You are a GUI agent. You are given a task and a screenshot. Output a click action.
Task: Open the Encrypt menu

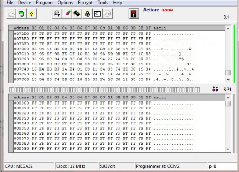pos(85,3)
